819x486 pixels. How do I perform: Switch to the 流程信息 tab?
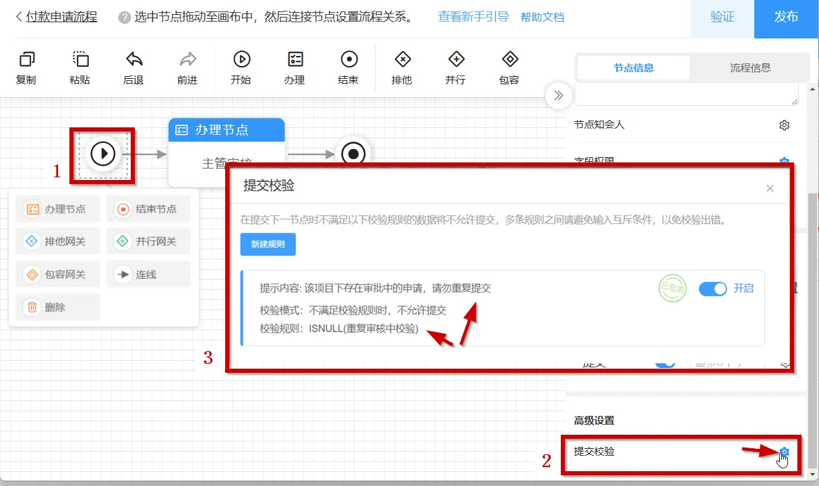750,68
